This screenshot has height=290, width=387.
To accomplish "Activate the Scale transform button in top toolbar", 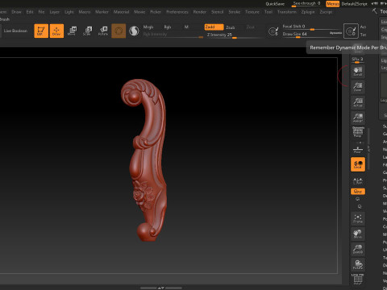I will click(87, 31).
